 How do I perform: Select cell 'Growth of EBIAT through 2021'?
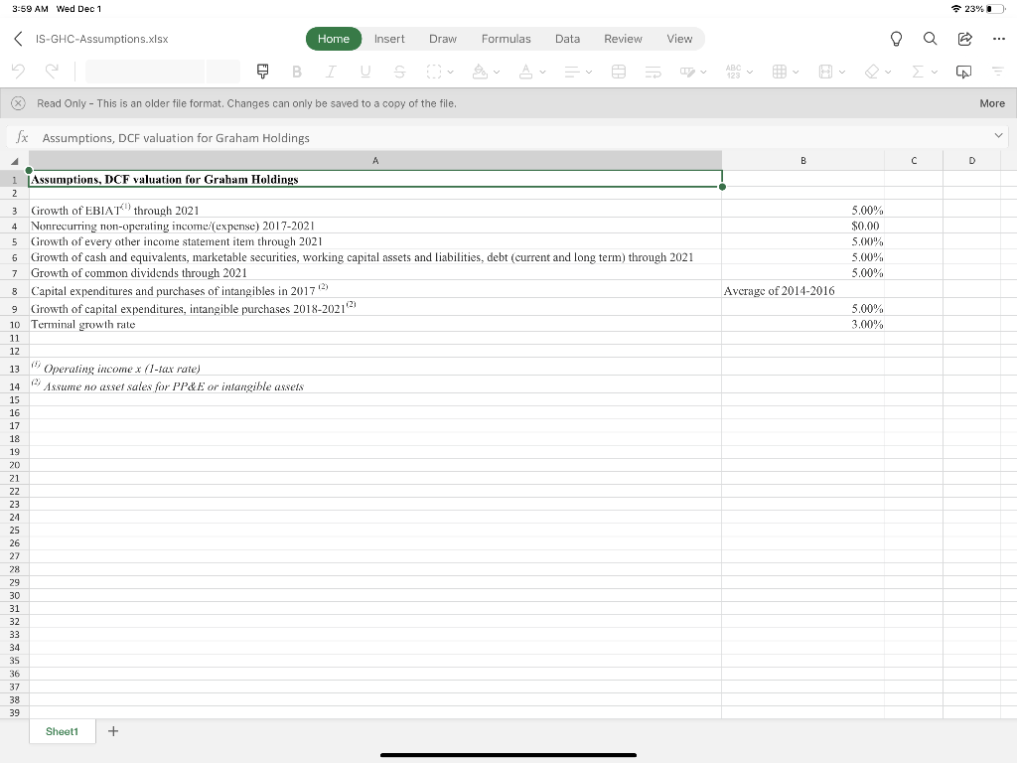tap(374, 210)
